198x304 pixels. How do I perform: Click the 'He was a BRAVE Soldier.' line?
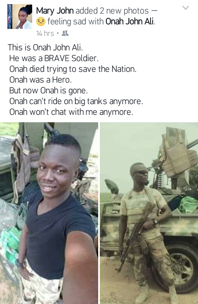click(x=54, y=58)
